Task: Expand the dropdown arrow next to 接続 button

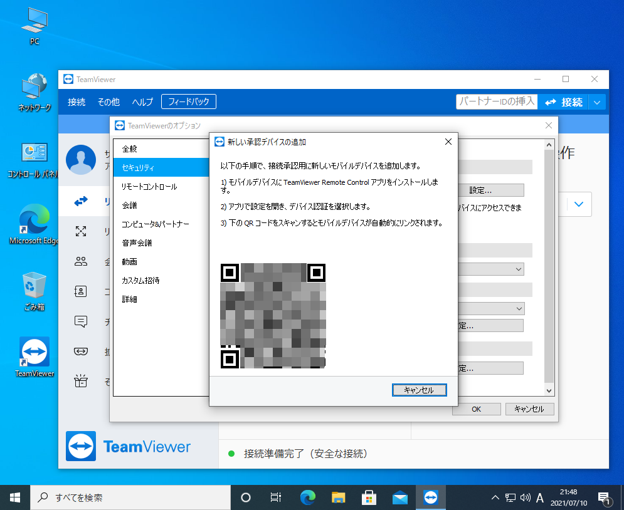Action: click(598, 102)
